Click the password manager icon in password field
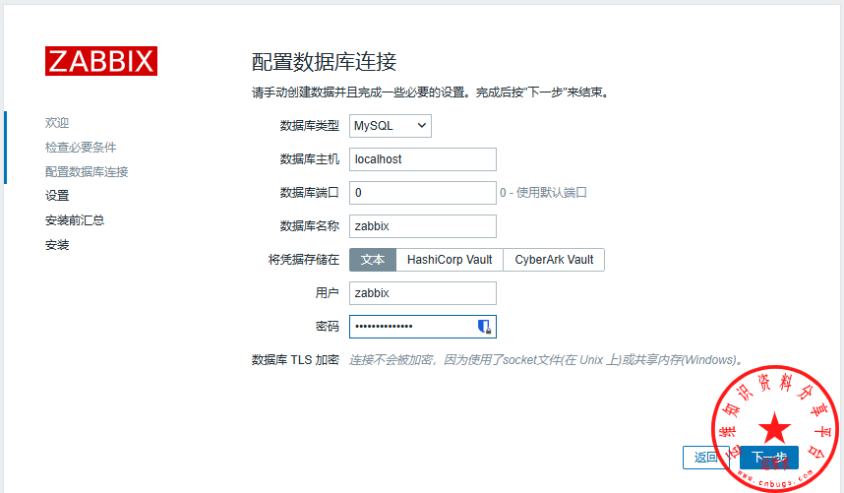The height and width of the screenshot is (493, 844). (x=484, y=327)
